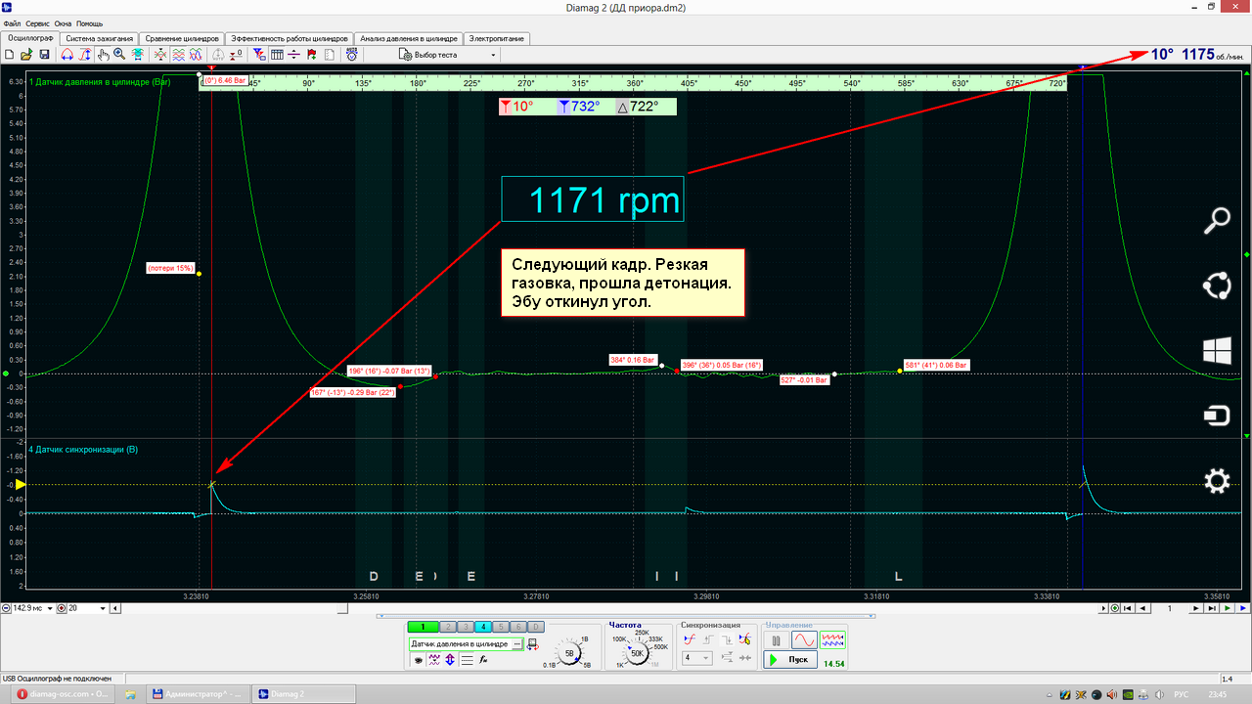Click the search magnifier on the right charm bar
The image size is (1252, 704).
pyautogui.click(x=1216, y=220)
